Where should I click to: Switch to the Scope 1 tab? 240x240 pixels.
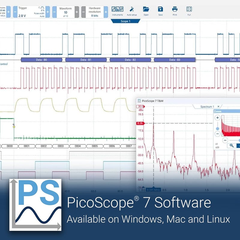coord(125,21)
